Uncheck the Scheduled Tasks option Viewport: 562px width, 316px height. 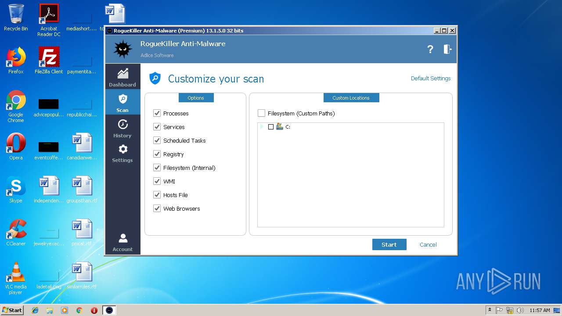(157, 140)
